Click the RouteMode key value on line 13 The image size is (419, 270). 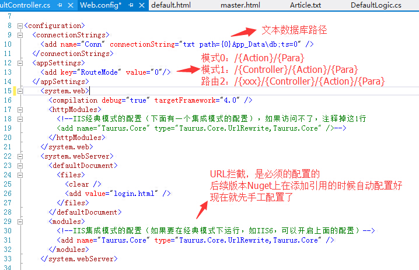(x=99, y=72)
